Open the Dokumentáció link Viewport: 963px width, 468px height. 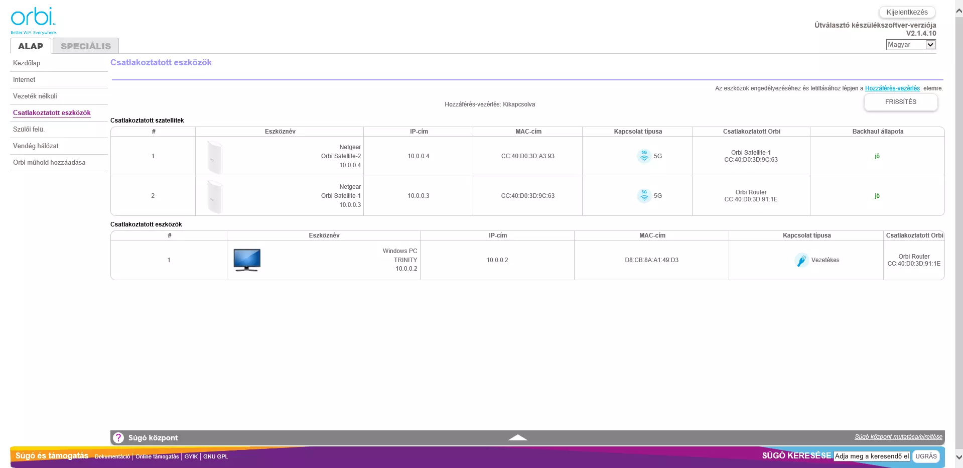pyautogui.click(x=112, y=456)
